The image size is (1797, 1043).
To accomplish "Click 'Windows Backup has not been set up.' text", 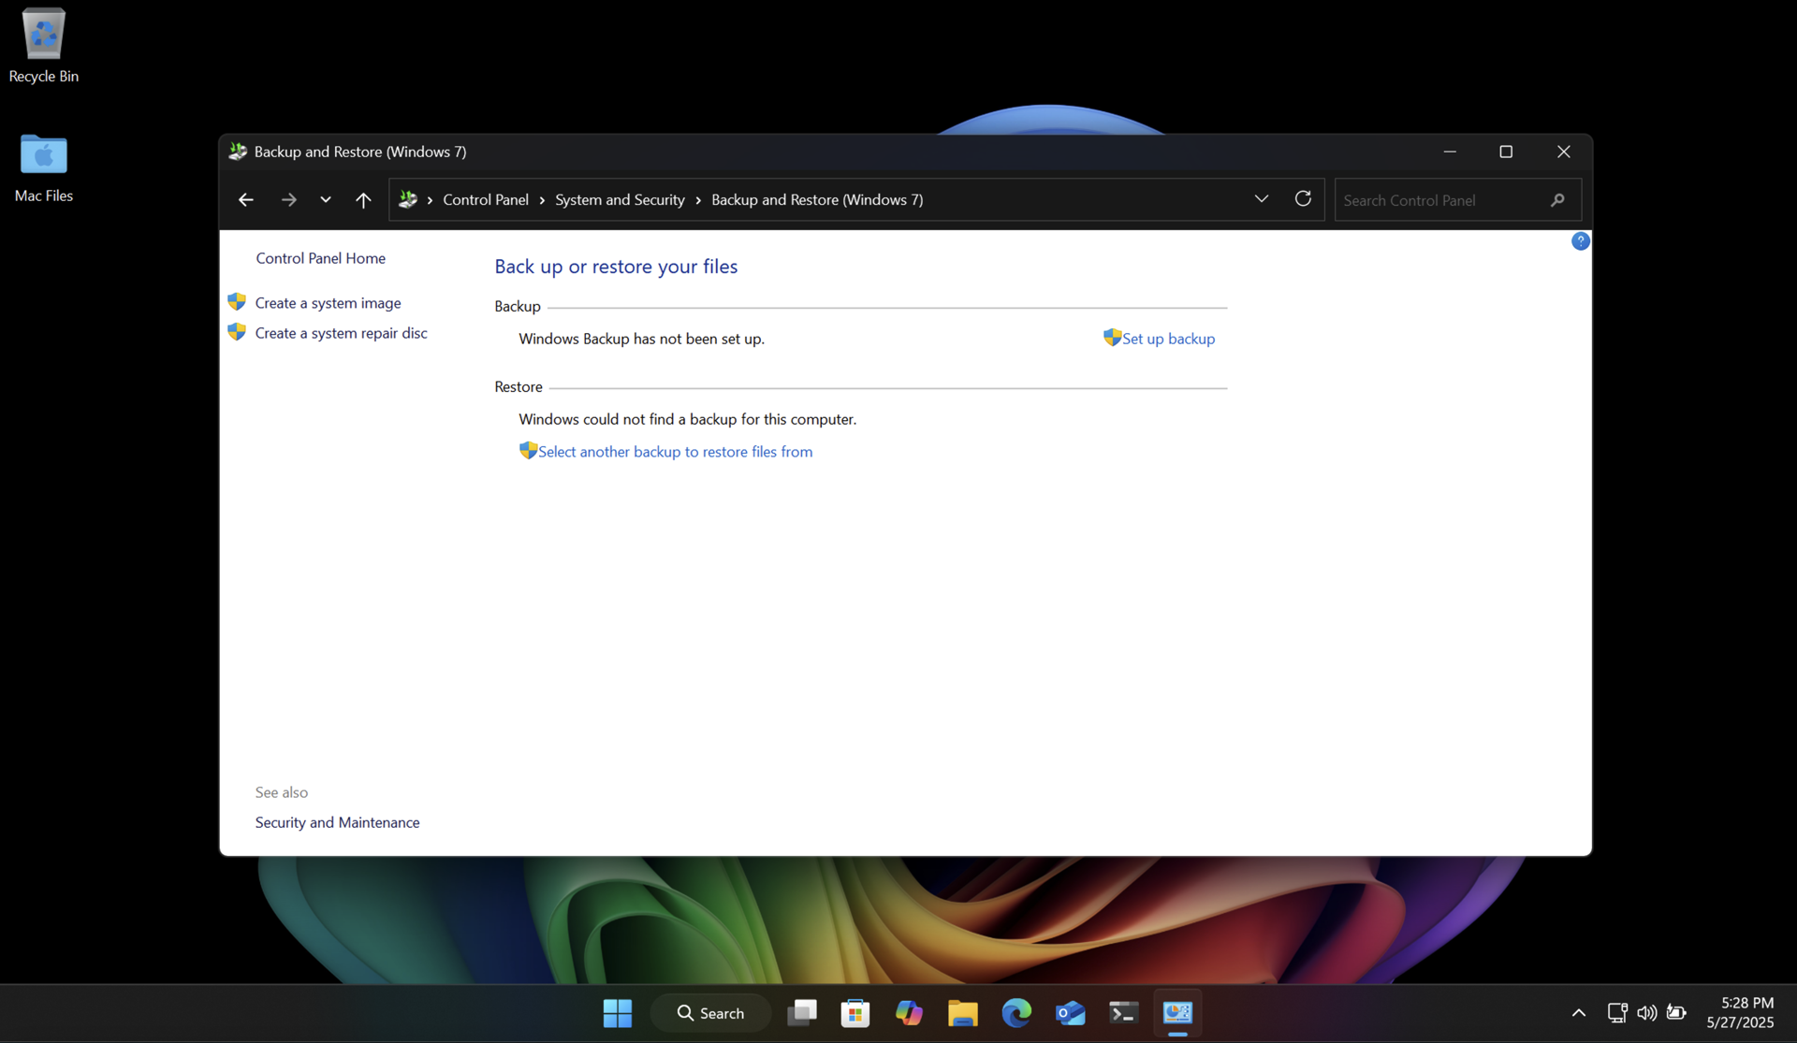I will (641, 339).
